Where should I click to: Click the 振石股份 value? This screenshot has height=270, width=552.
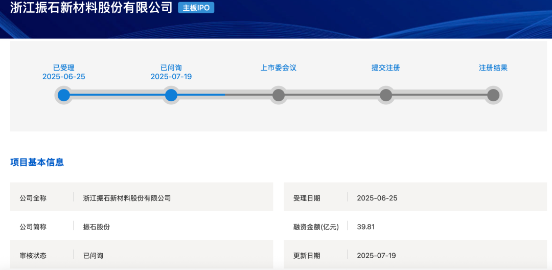[97, 227]
